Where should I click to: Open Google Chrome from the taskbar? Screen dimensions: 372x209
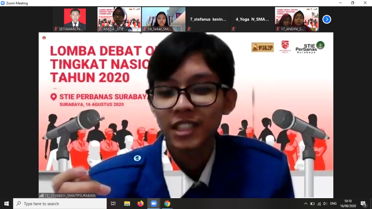point(167,203)
